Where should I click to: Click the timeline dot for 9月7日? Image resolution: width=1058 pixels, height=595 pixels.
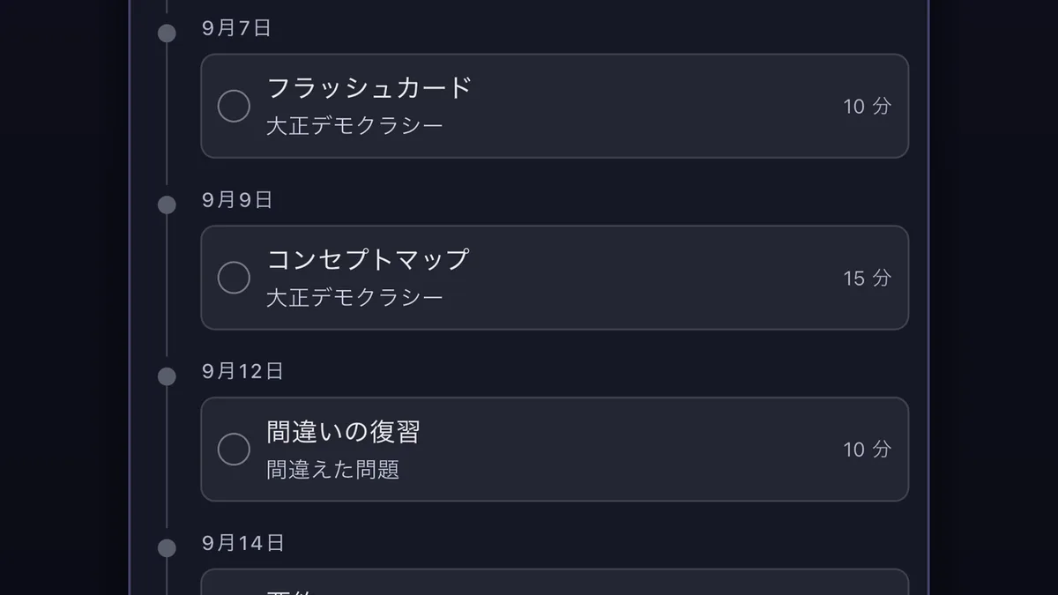(167, 33)
